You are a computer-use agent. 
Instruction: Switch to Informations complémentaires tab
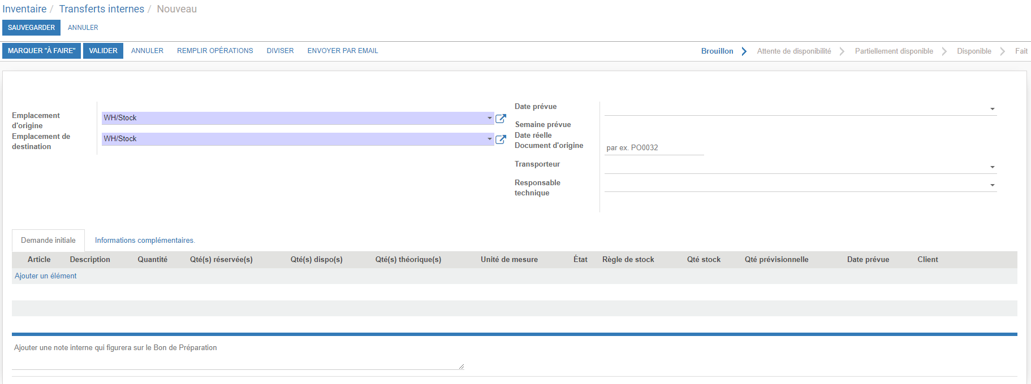pyautogui.click(x=145, y=241)
